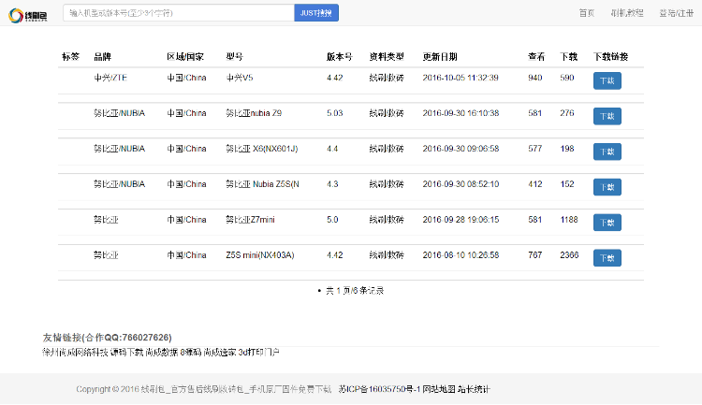The image size is (702, 405).
Task: Click the version number 4.3
Action: 332,184
